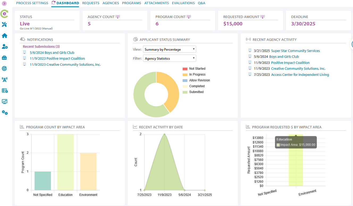Viewport: 353px width, 206px height.
Task: Click the user management icon in sidebar
Action: click(4, 47)
